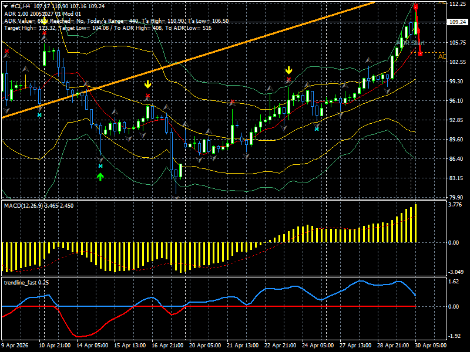Select the green up arrow buy signal
The height and width of the screenshot is (352, 470).
[100, 177]
